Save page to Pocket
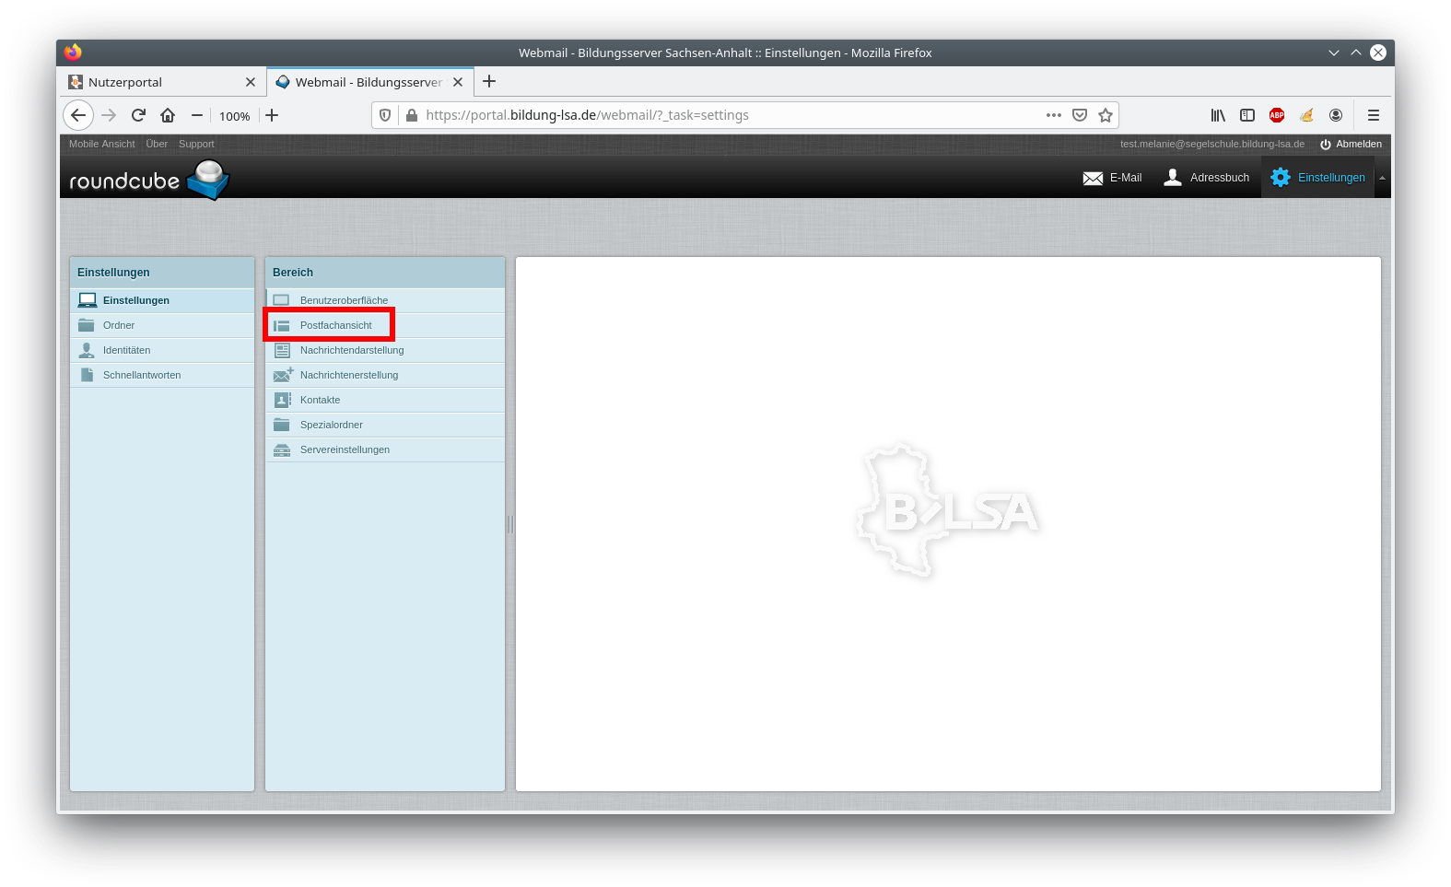Image resolution: width=1451 pixels, height=887 pixels. pyautogui.click(x=1080, y=115)
